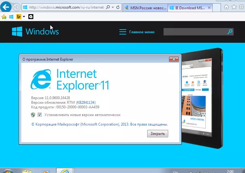
Task: Click the version text 11.0.9600.16428
Action: 57,98
